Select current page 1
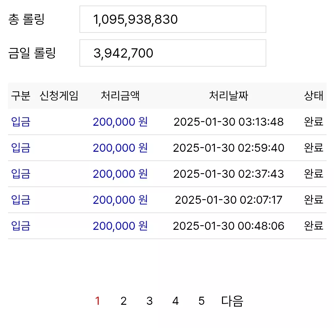This screenshot has height=328, width=334. (97, 301)
